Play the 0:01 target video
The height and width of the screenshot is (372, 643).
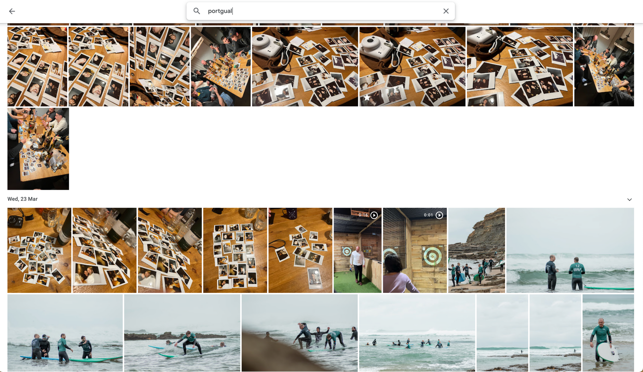439,215
